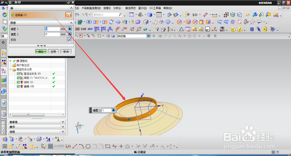Image resolution: width=291 pixels, height=156 pixels.
Task: Uncheck the 基准坐标系 (0) checkbox
Action: click(18, 74)
